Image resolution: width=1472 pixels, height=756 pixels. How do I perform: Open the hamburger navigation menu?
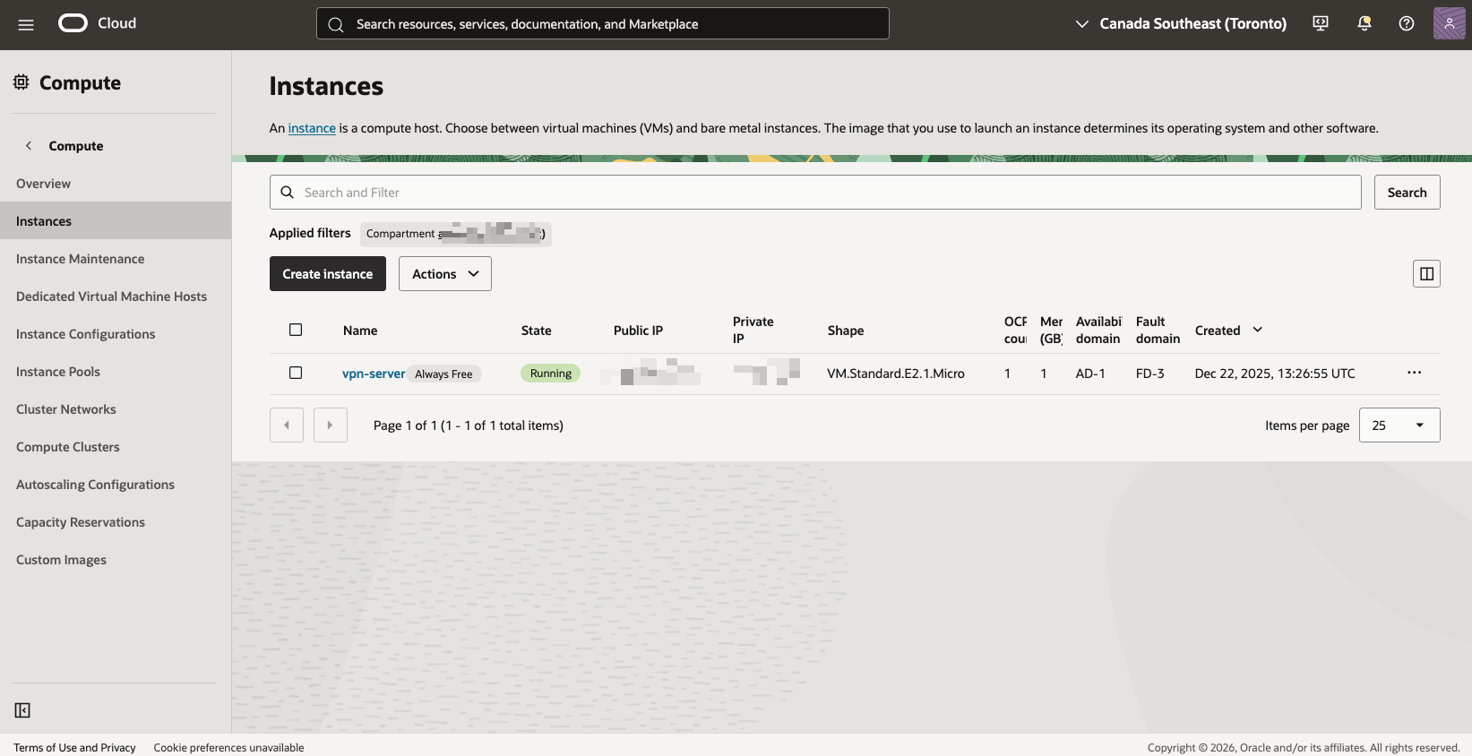[x=26, y=24]
